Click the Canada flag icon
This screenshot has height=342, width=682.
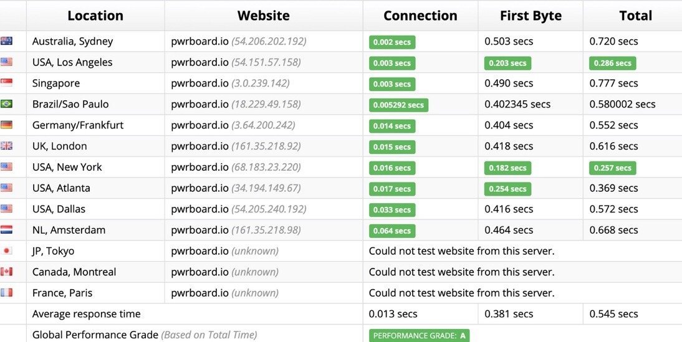(6, 272)
